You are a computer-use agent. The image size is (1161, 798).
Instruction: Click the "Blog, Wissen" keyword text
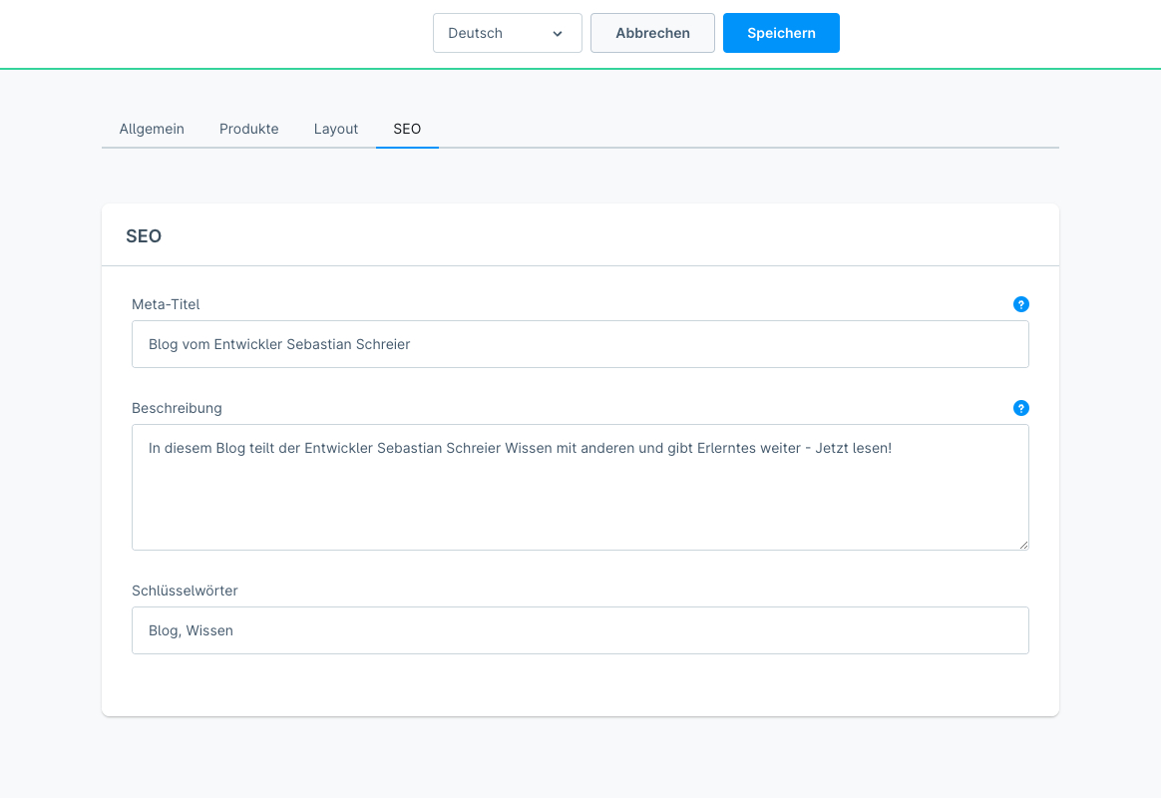[191, 630]
